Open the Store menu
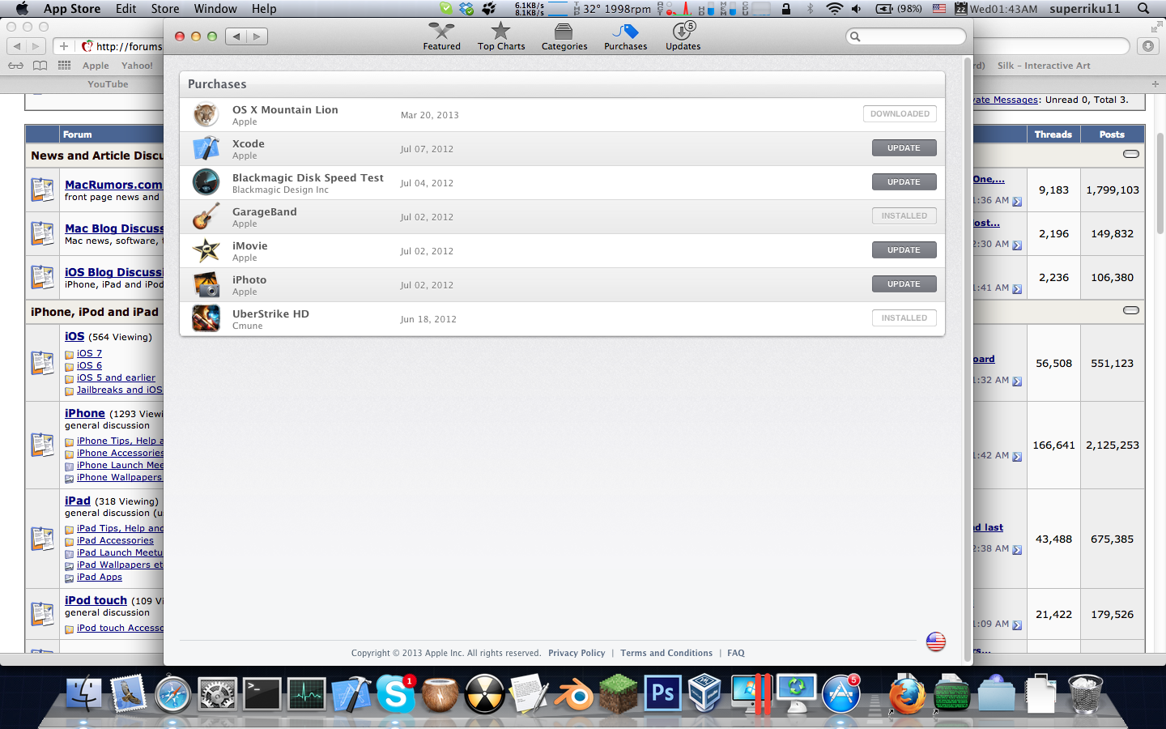Image resolution: width=1166 pixels, height=729 pixels. [x=165, y=9]
